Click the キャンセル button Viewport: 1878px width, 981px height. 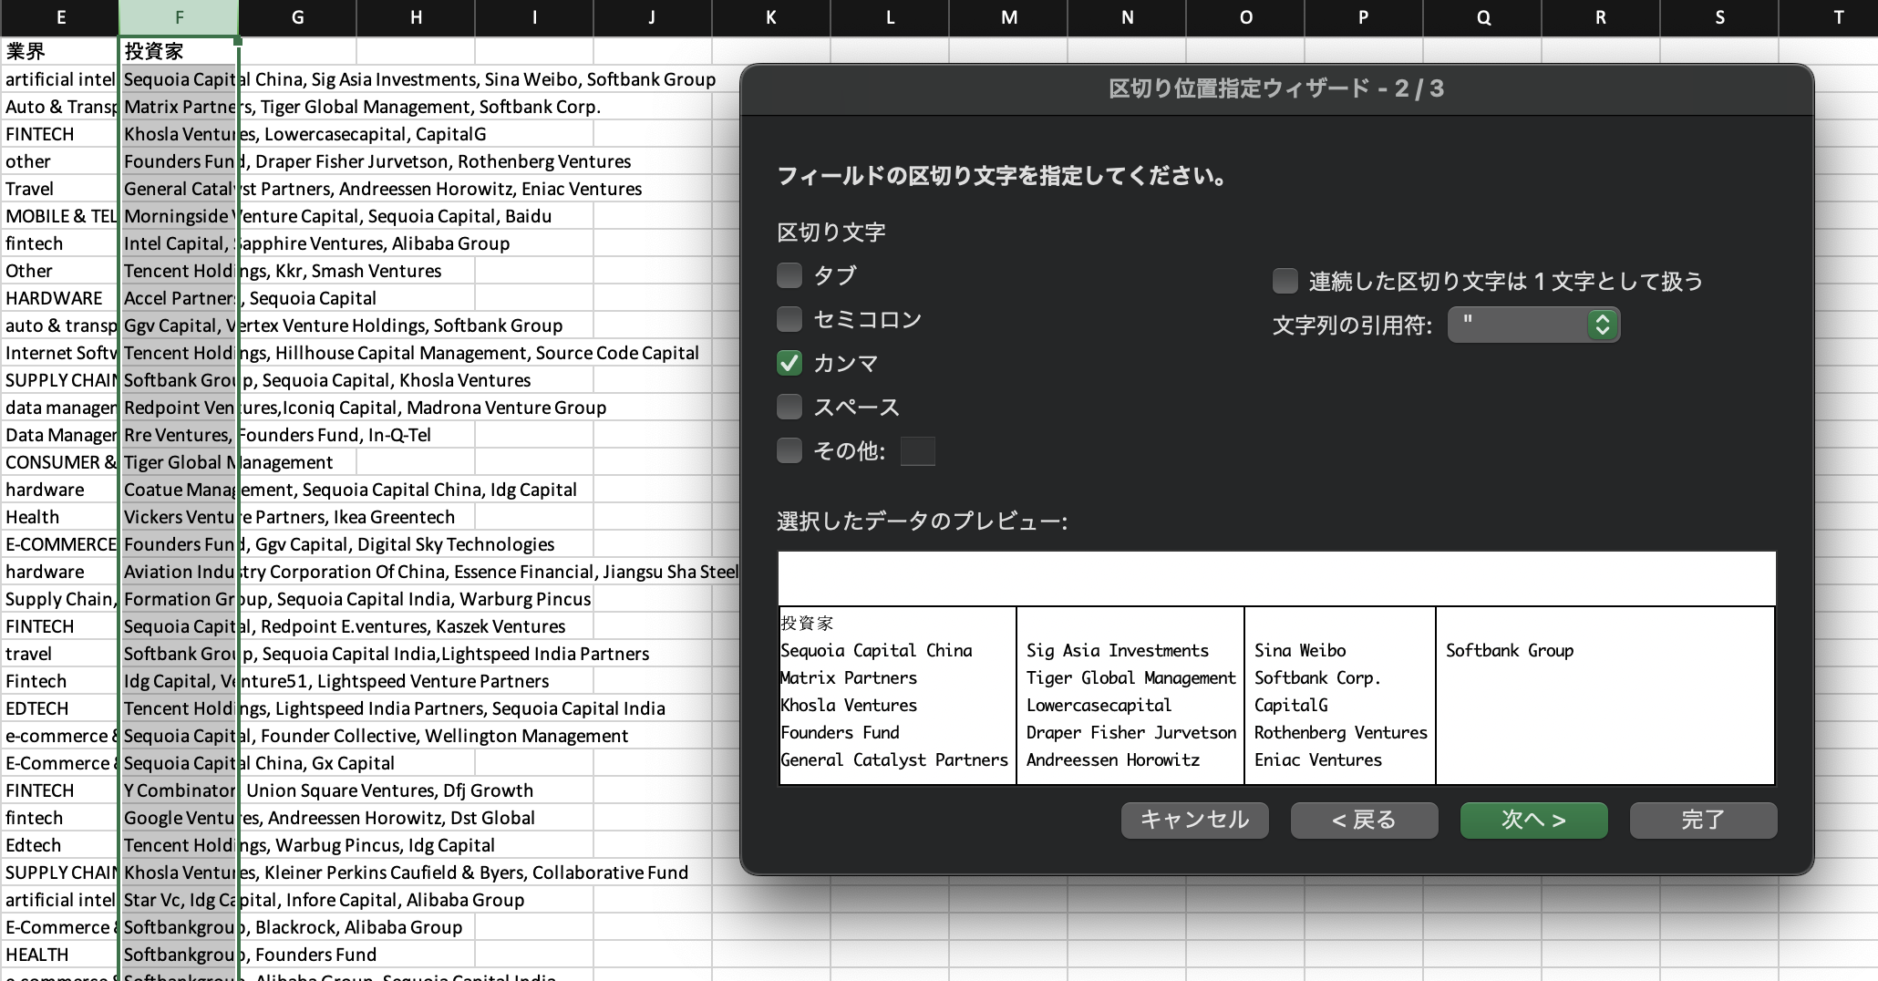(1194, 820)
